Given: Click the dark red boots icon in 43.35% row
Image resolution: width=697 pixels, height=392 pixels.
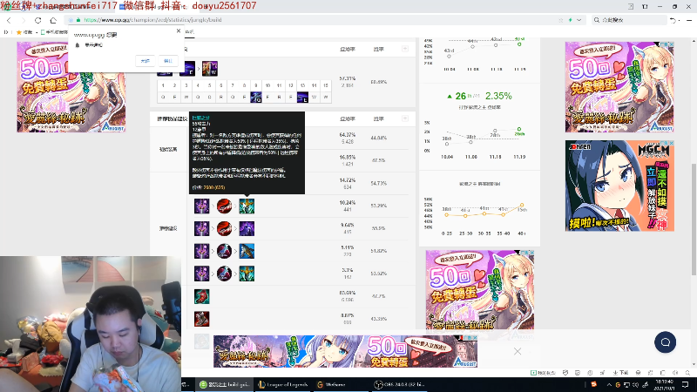Looking at the screenshot, I should 201,319.
